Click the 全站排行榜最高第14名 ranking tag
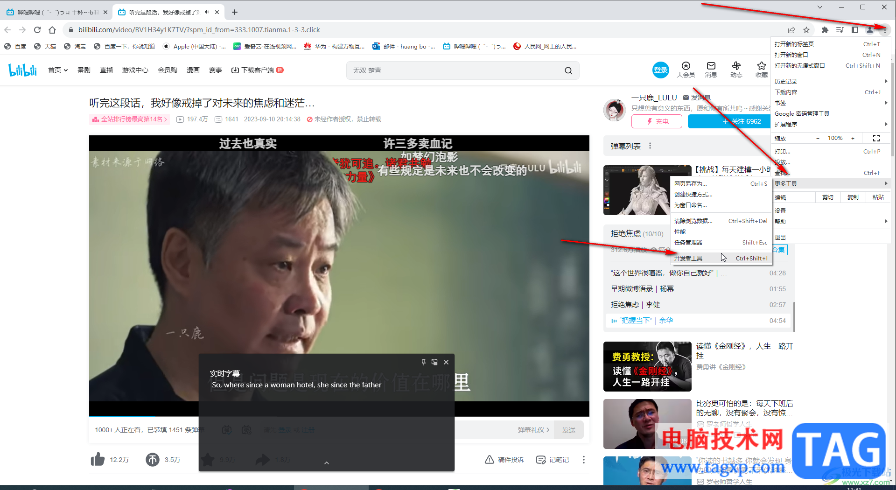This screenshot has height=490, width=896. [x=129, y=119]
